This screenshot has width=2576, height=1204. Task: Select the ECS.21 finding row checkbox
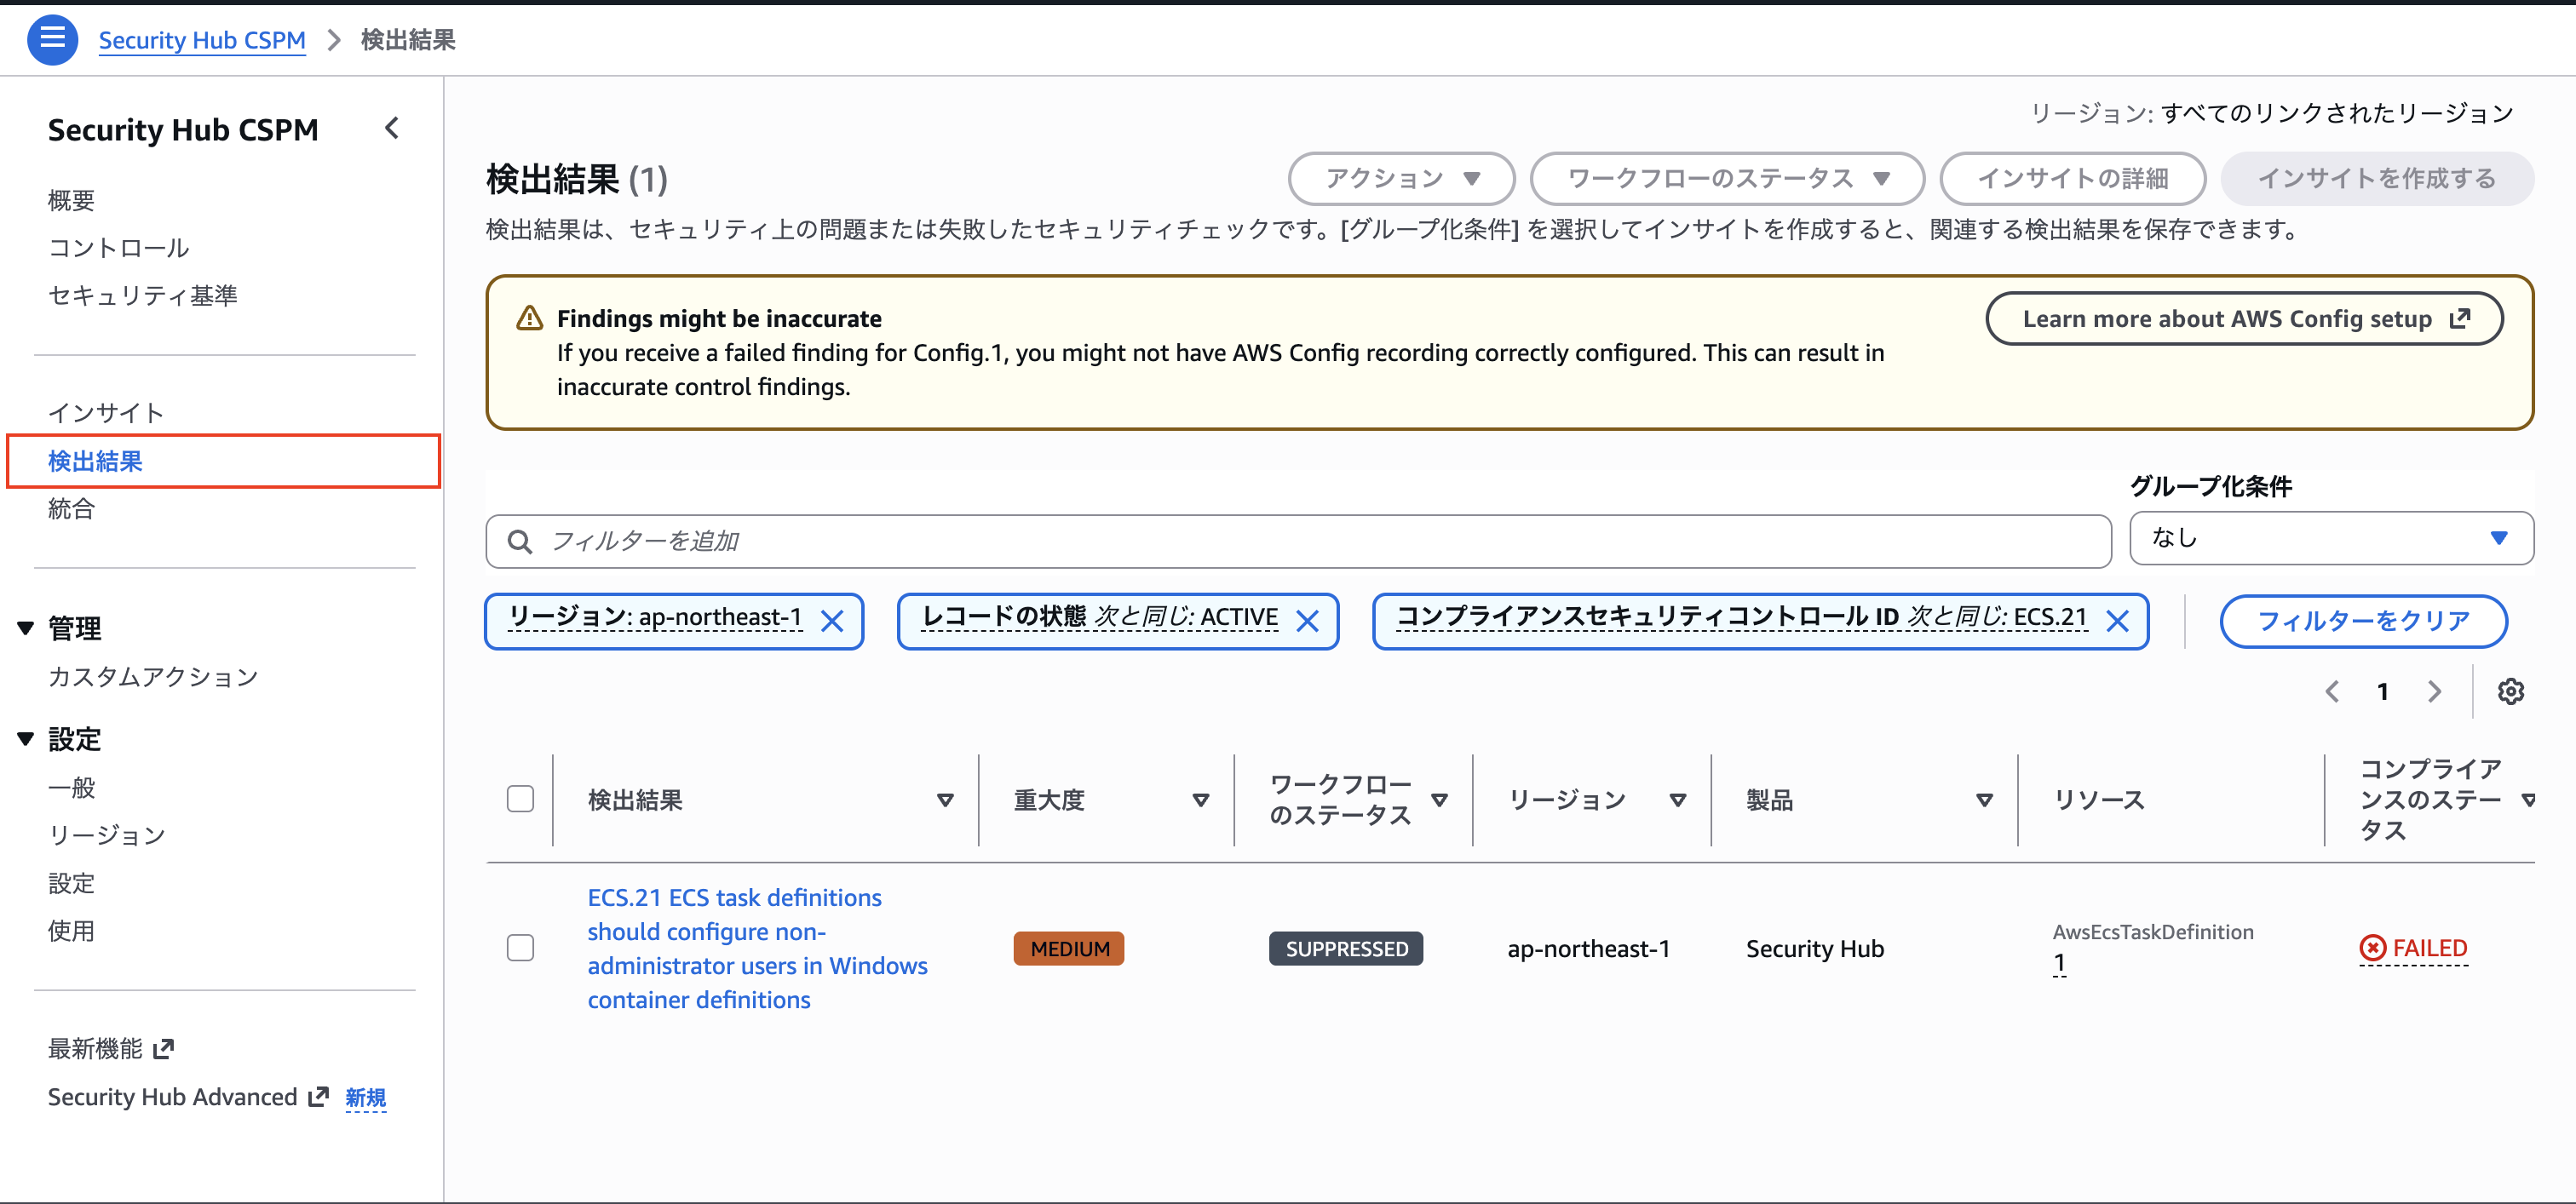coord(520,947)
